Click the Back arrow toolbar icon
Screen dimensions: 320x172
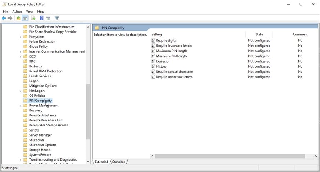click(4, 18)
